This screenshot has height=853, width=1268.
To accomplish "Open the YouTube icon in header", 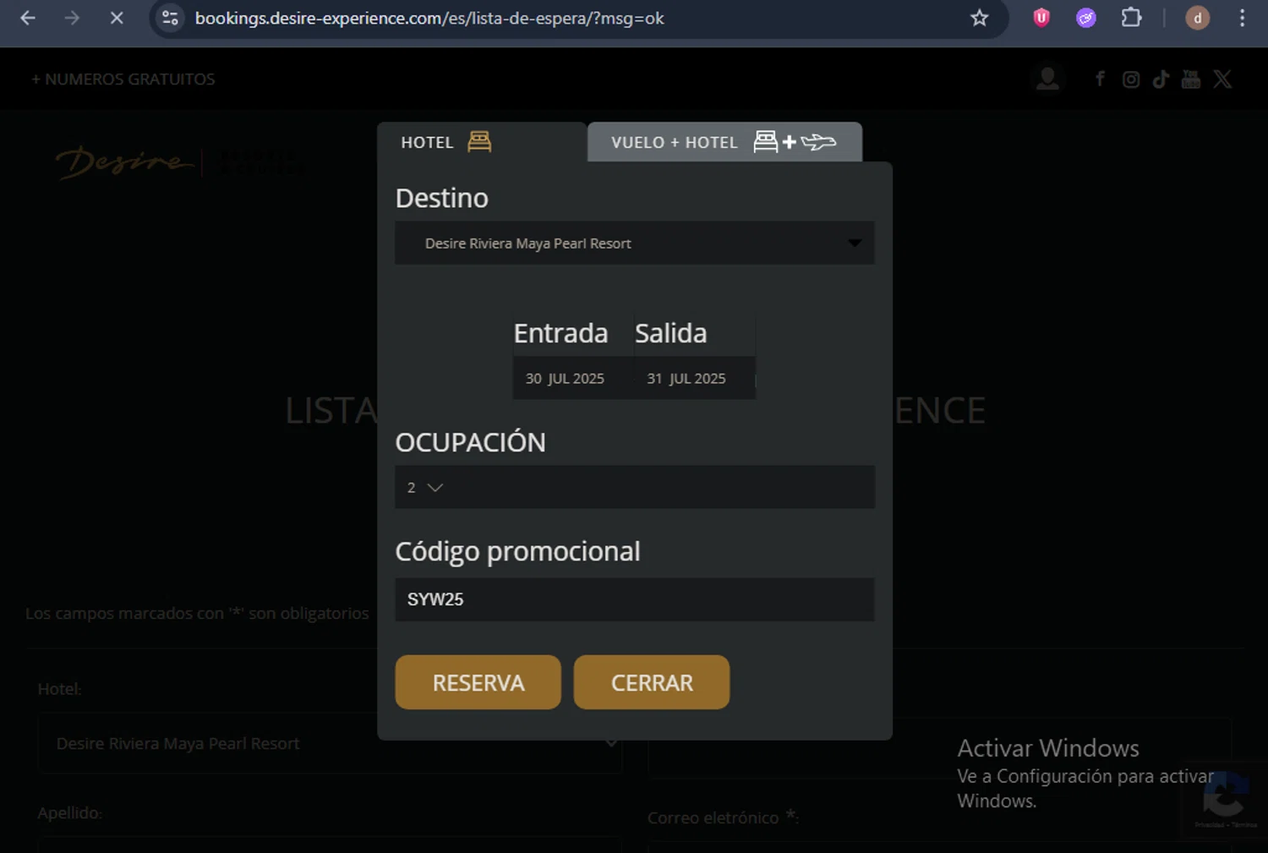I will point(1191,79).
